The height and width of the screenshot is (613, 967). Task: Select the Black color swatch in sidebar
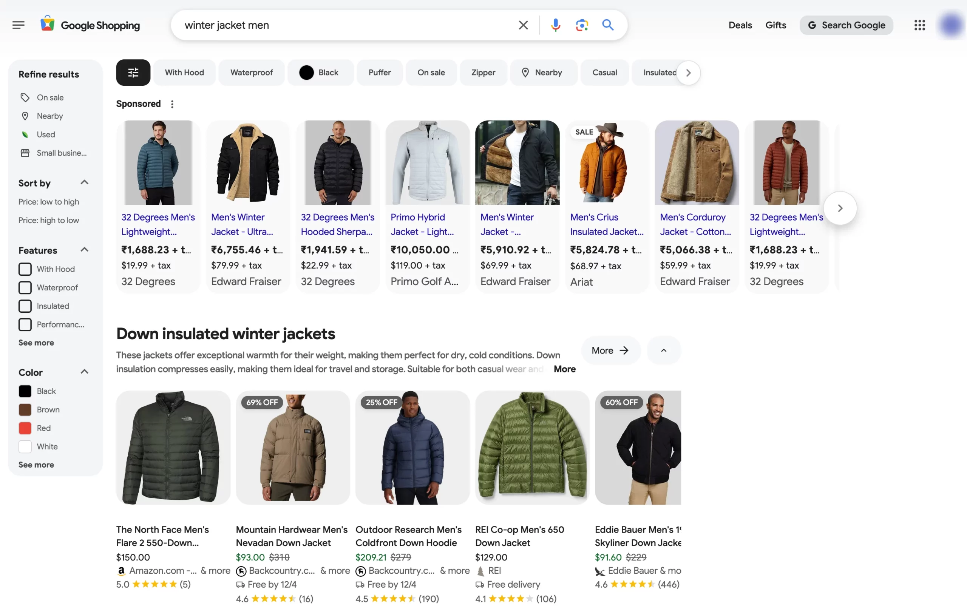coord(25,391)
